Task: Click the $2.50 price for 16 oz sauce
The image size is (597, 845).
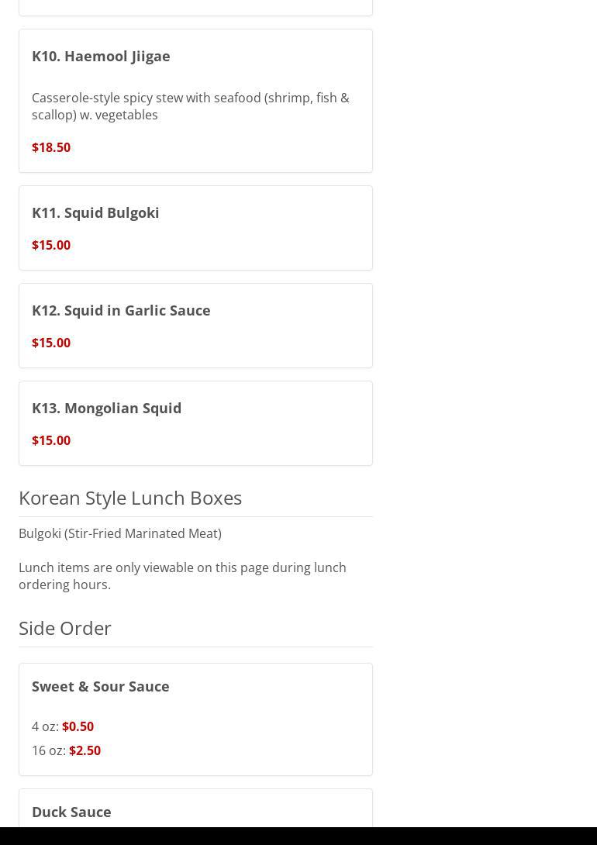Action: 85,750
